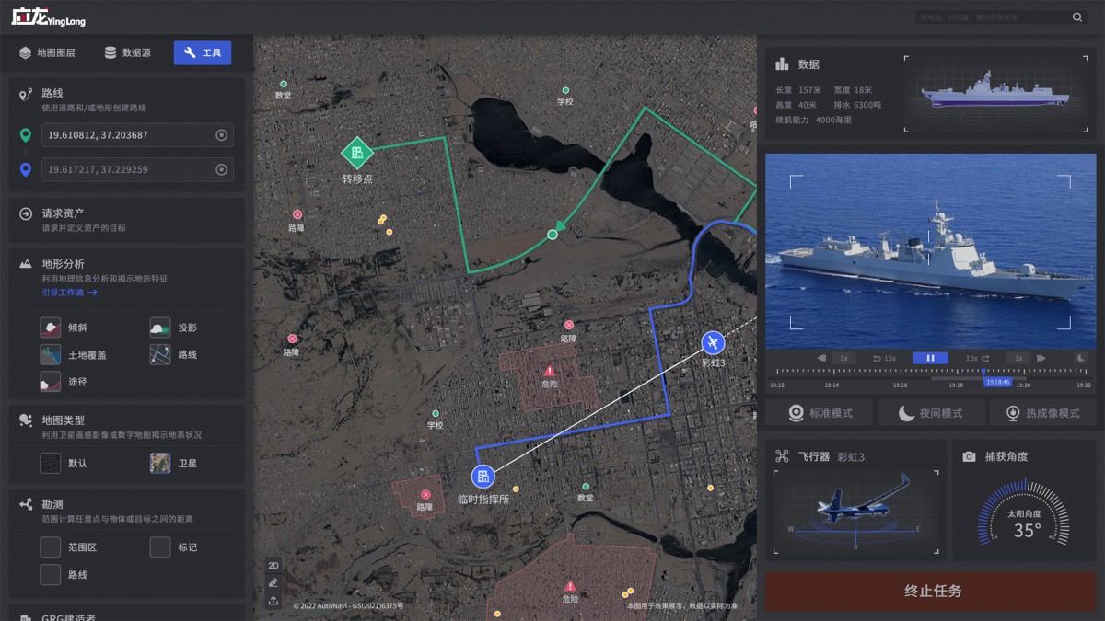Open left-side 1x playback speed selector

[x=843, y=358]
